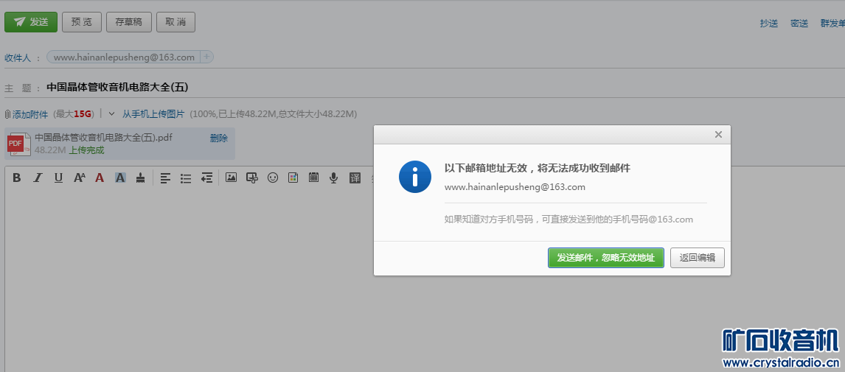845x372 pixels.
Task: Click the screenshot capture icon
Action: pos(251,177)
